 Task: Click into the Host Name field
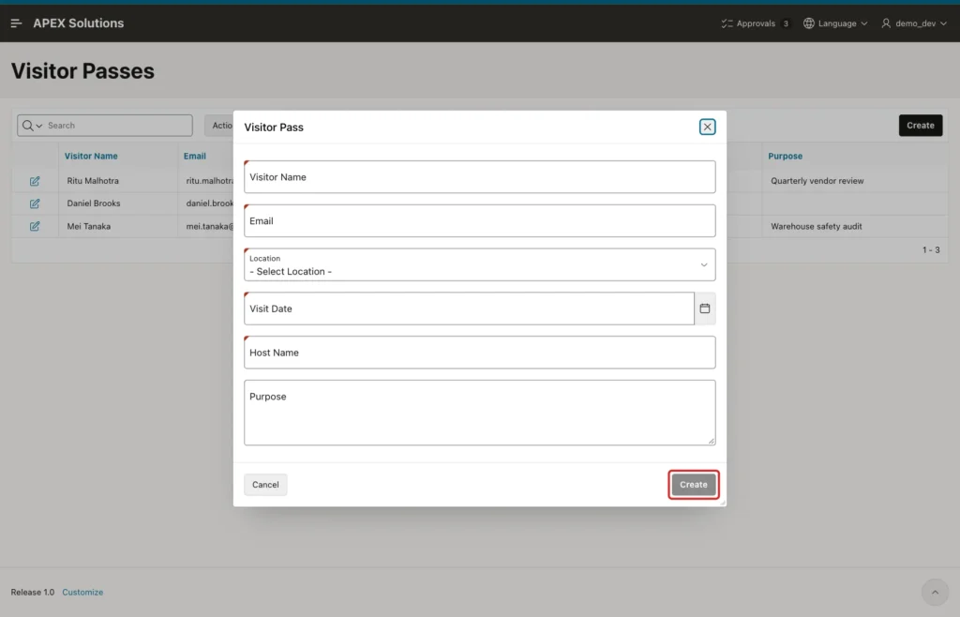[x=479, y=353]
